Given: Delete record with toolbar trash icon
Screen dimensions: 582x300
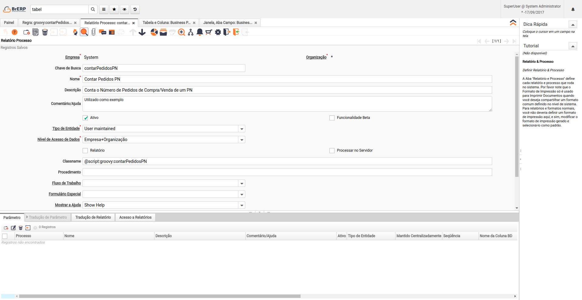Looking at the screenshot, I should [45, 32].
